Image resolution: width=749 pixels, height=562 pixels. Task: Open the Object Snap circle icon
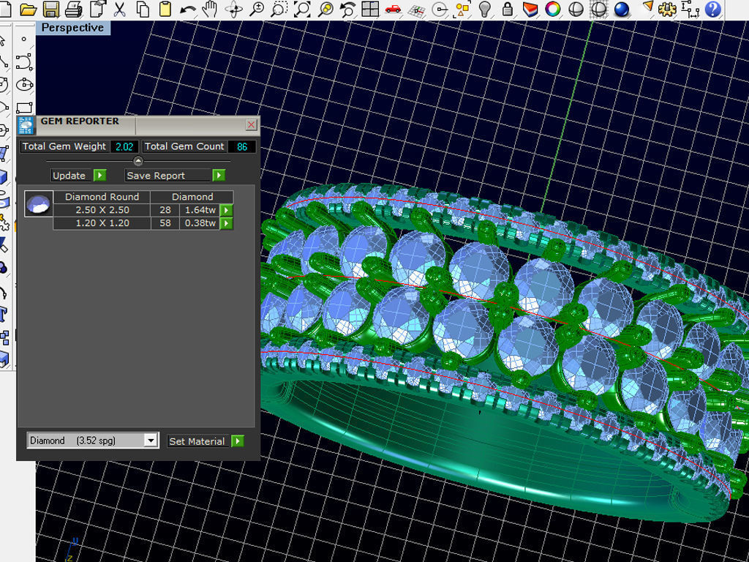pos(440,9)
